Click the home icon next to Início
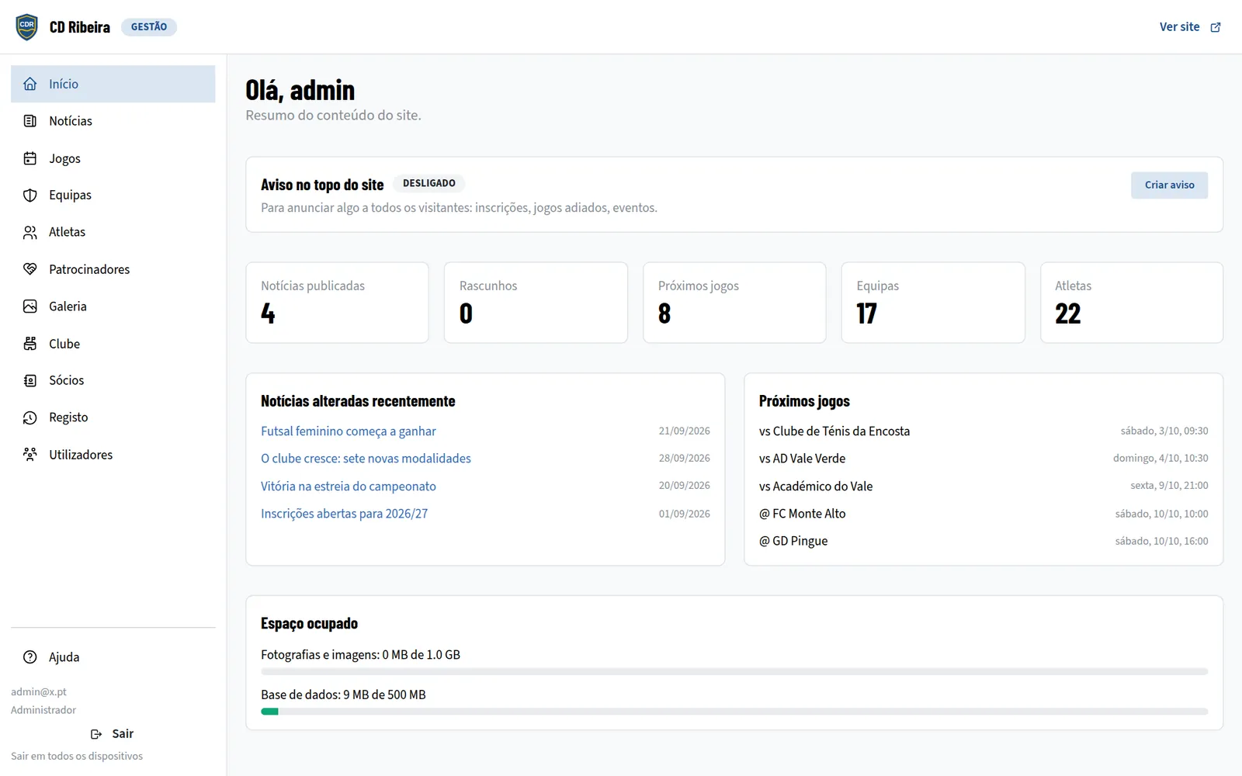Image resolution: width=1242 pixels, height=776 pixels. (30, 84)
